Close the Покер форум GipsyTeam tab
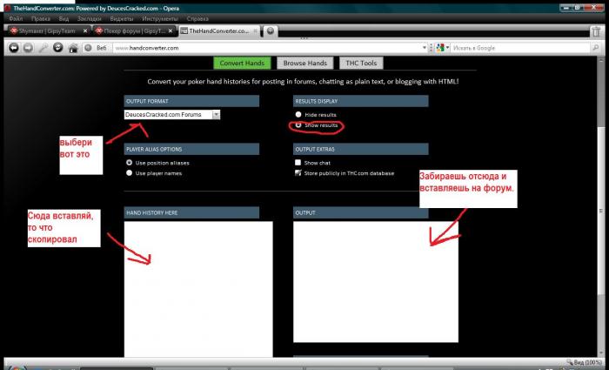The image size is (609, 370). (x=171, y=31)
